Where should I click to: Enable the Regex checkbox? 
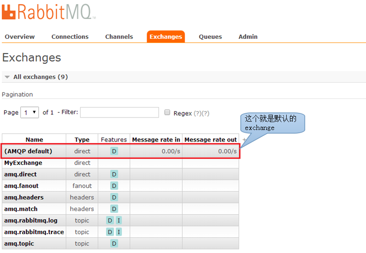coord(167,112)
